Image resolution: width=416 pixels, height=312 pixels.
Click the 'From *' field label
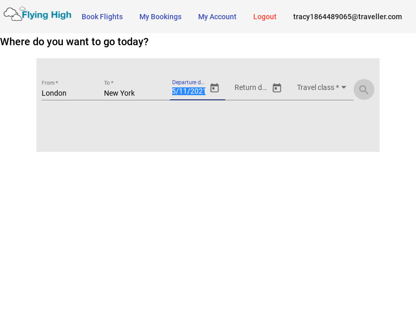[49, 83]
